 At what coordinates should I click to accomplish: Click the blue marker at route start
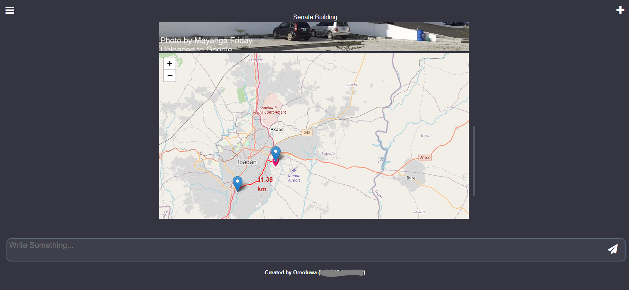tap(237, 183)
